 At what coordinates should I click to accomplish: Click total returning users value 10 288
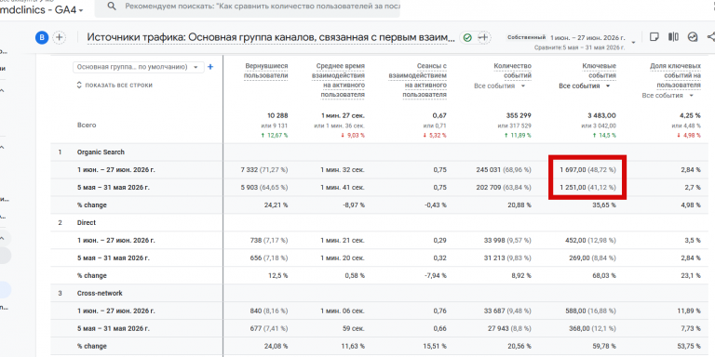[277, 115]
